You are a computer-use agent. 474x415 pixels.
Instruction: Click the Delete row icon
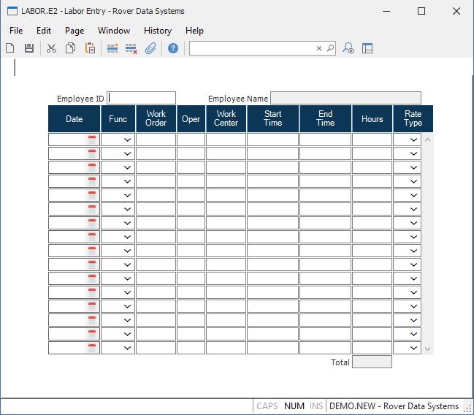click(131, 48)
